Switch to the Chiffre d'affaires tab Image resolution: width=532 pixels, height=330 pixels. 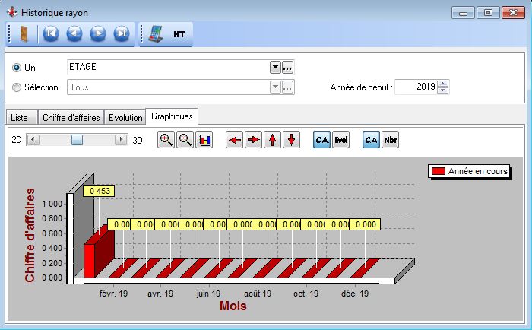coord(70,117)
